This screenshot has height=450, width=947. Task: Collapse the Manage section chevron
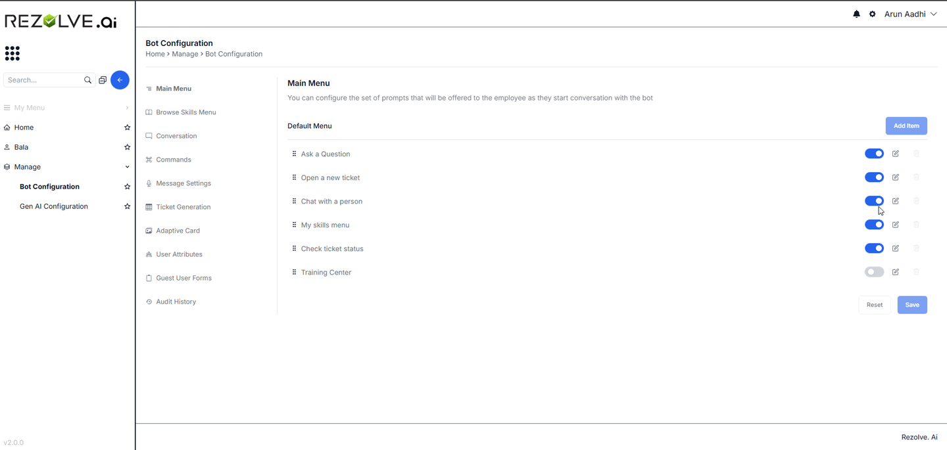(128, 167)
